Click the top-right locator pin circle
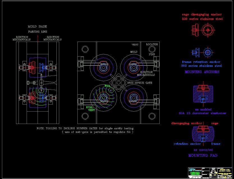The width and height of the screenshot is (234, 179). point(152,49)
